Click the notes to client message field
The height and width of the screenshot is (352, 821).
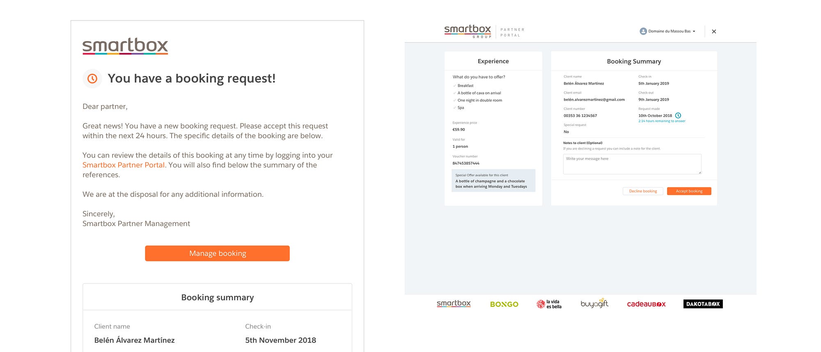(632, 164)
